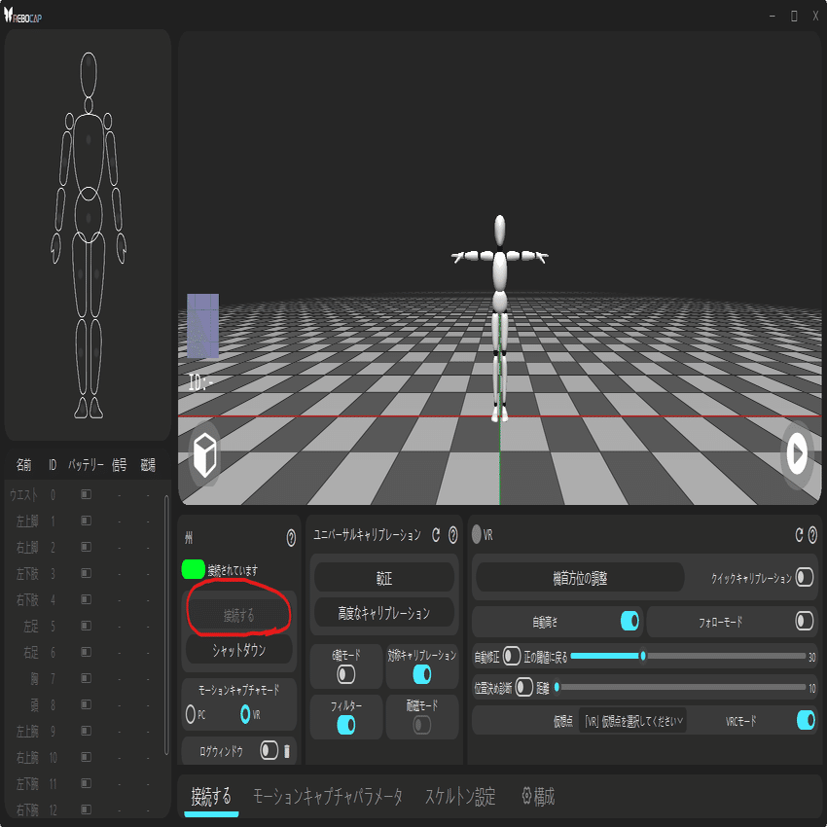Select the pelvis circle on body diagram
This screenshot has height=827, width=827.
[89, 215]
